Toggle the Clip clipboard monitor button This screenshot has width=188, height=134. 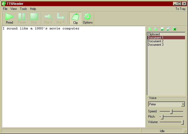click(x=75, y=18)
